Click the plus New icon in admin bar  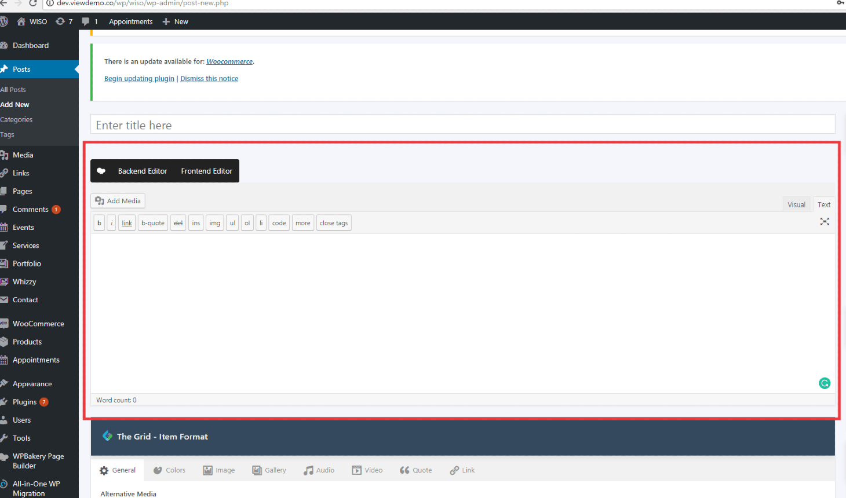166,21
